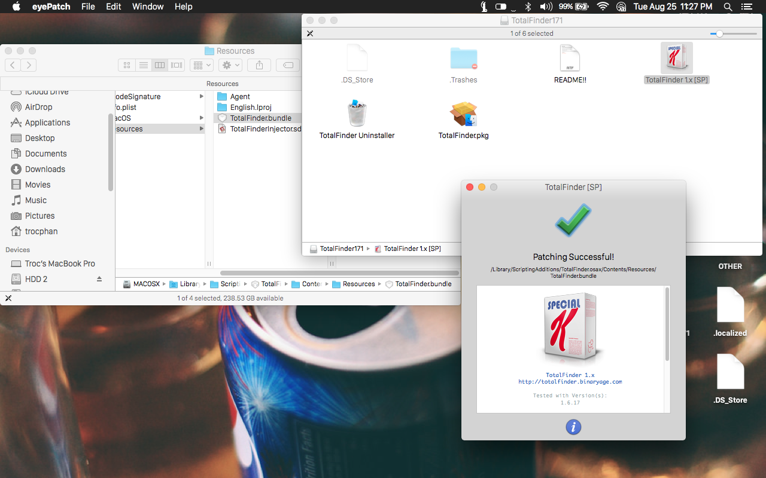This screenshot has height=478, width=766.
Task: Expand the MacOS folder arrow in column
Action: (x=202, y=118)
